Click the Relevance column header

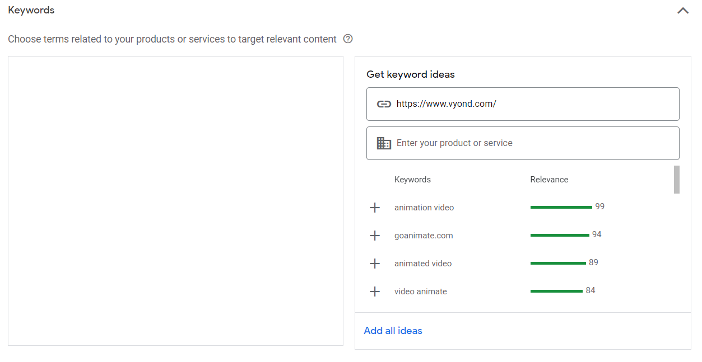549,180
